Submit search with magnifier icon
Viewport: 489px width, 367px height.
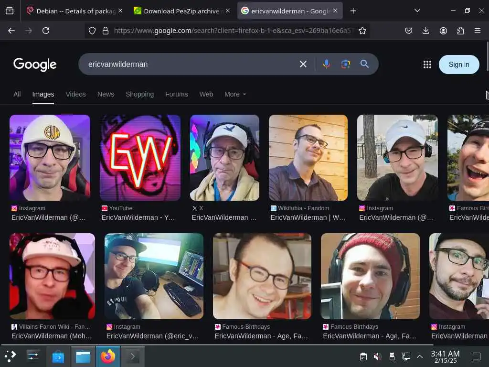click(364, 64)
